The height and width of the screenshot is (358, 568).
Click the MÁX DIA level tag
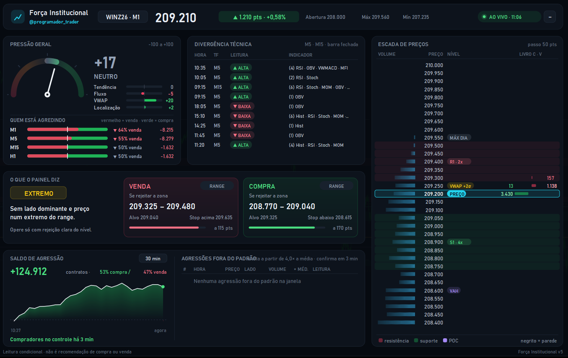[x=459, y=137]
